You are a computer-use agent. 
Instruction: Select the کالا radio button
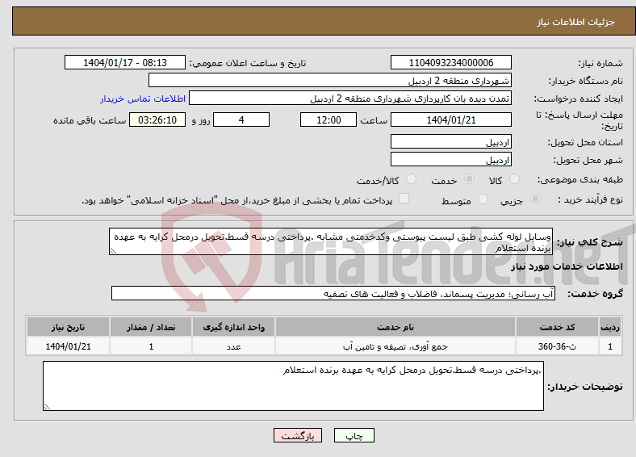[x=514, y=179]
